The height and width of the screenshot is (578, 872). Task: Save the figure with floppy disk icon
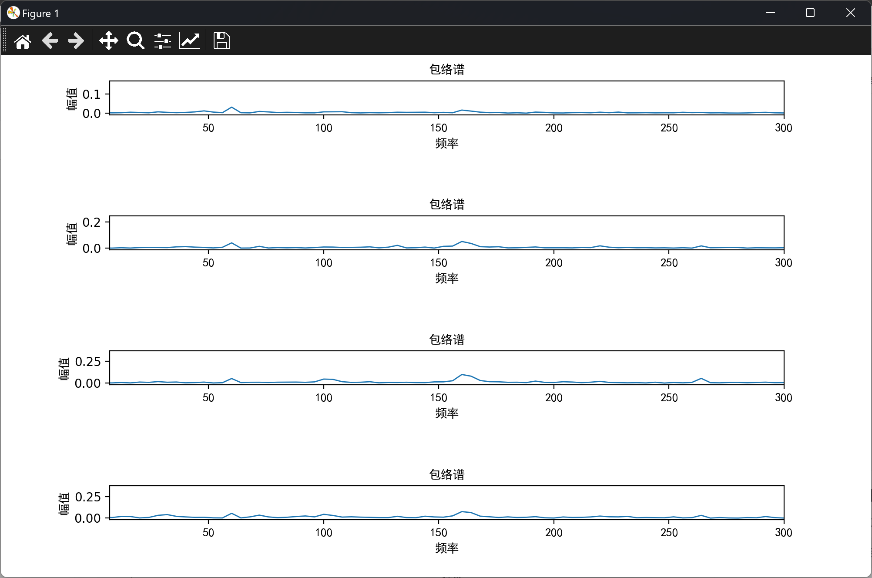(221, 41)
